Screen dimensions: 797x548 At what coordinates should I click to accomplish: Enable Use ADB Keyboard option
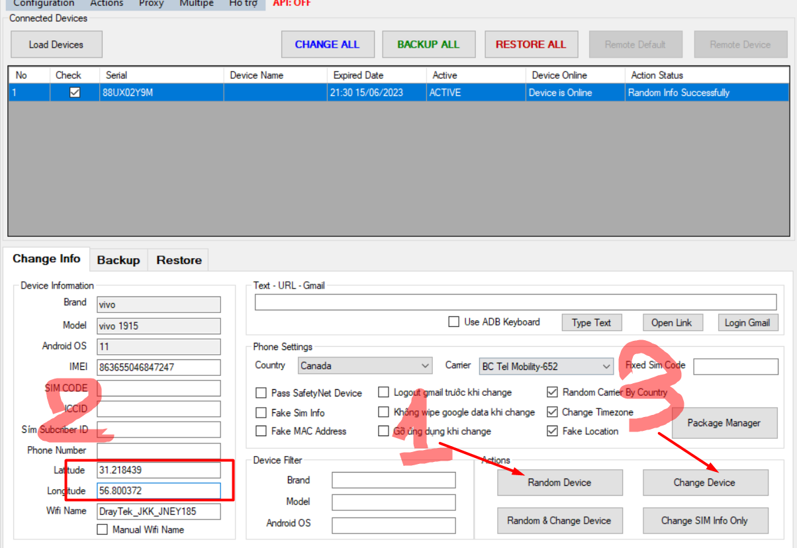(x=453, y=322)
